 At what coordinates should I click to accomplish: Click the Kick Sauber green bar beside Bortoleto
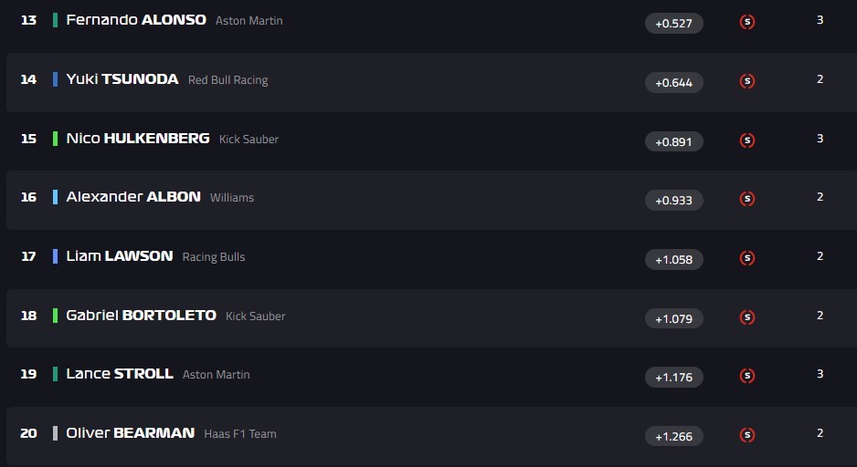coord(56,316)
